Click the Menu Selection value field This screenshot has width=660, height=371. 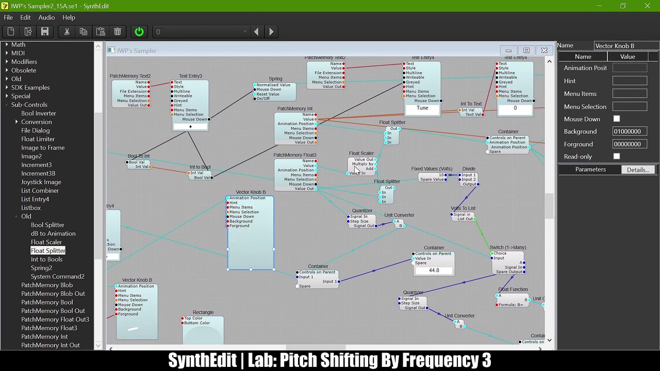[630, 107]
